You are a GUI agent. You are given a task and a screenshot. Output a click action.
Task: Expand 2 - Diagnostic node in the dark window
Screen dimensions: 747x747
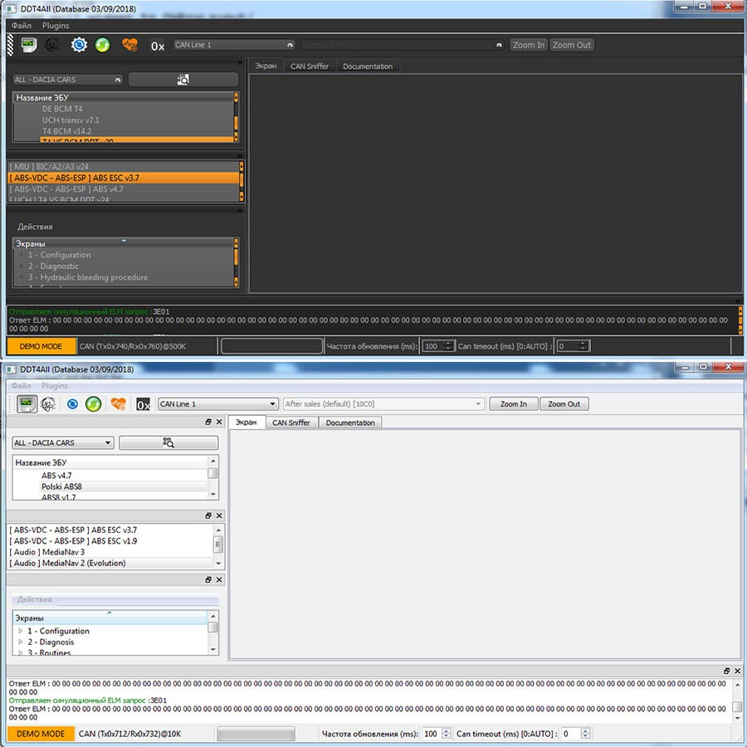[x=21, y=266]
